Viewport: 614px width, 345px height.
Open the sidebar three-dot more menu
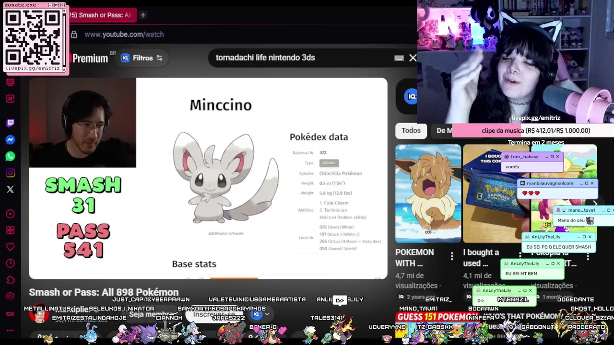[10, 330]
